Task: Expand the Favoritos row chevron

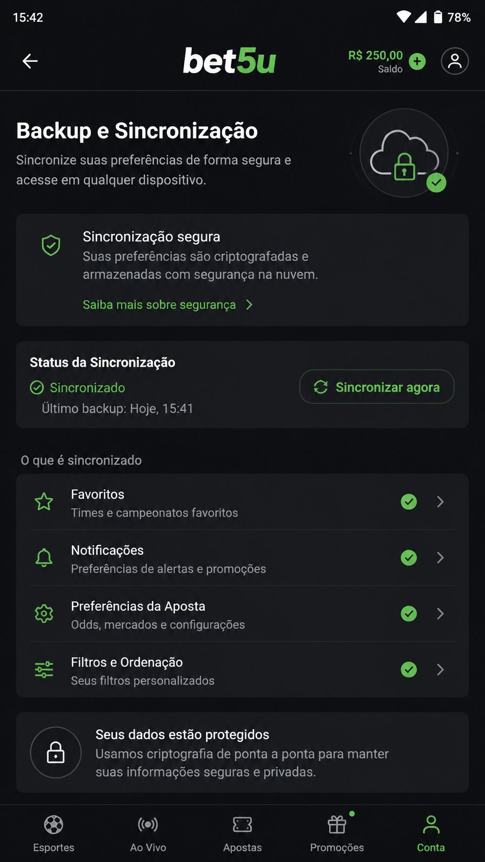Action: pos(440,502)
